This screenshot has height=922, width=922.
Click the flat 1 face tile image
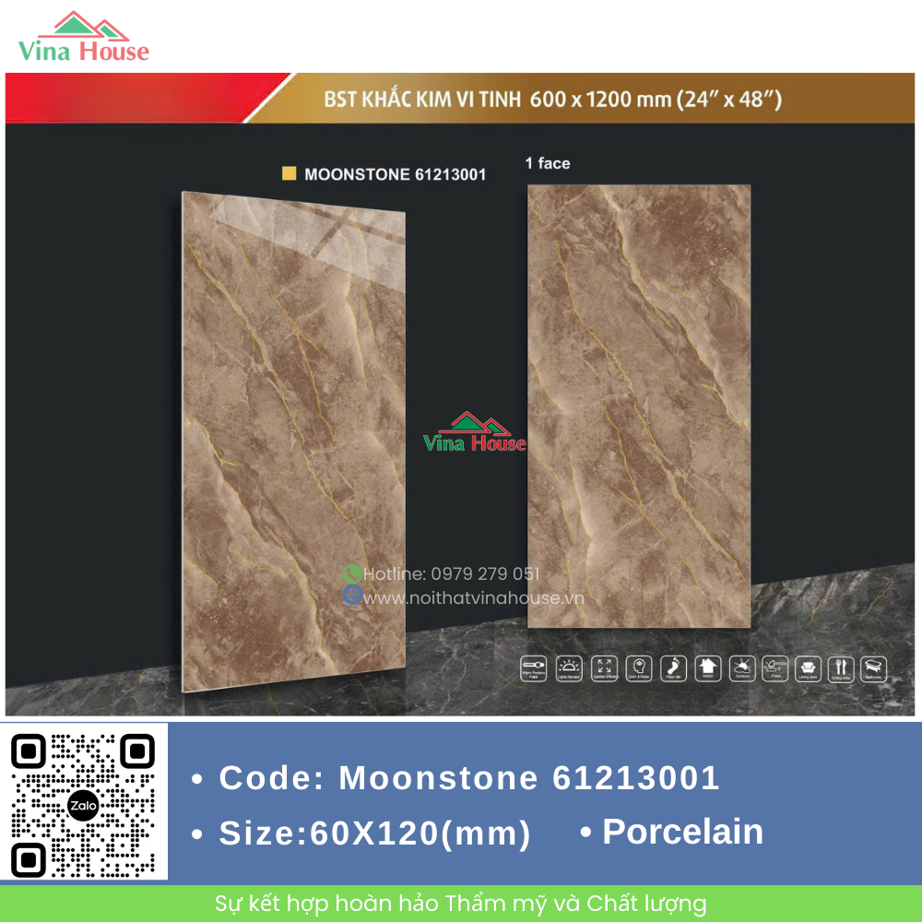pos(639,406)
